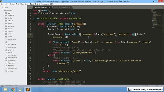Open the .env file in sidebar
164x92 pixels.
(x=9, y=42)
